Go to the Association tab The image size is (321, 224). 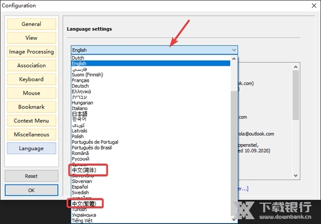point(32,66)
